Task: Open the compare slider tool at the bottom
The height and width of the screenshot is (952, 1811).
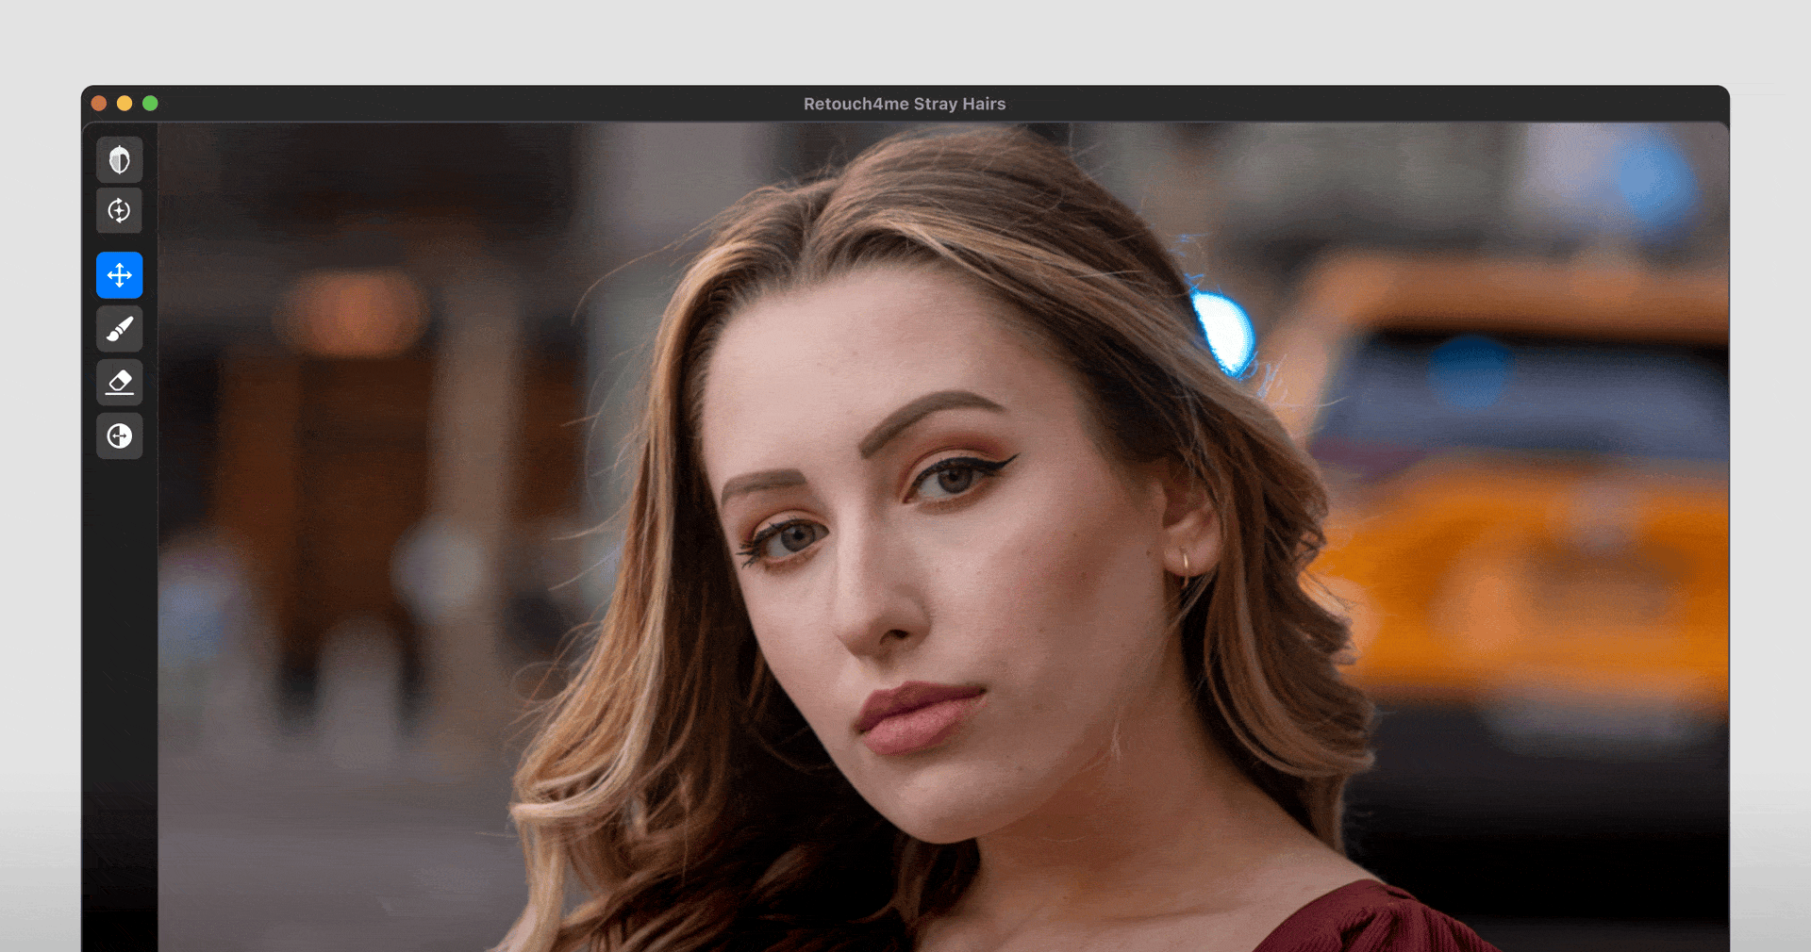Action: pyautogui.click(x=119, y=435)
